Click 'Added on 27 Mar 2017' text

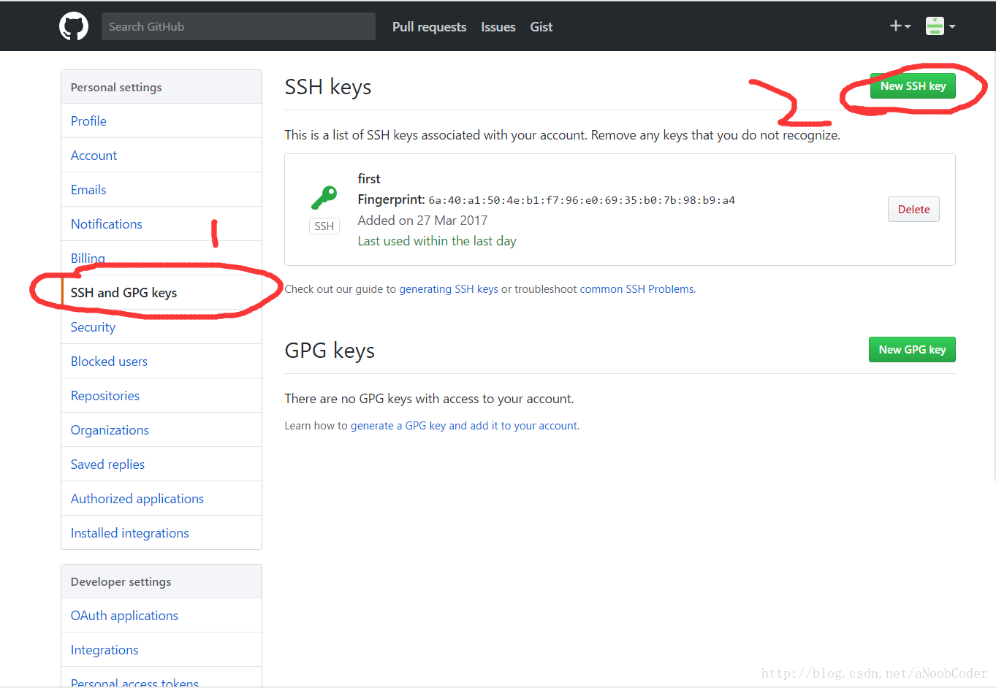422,221
